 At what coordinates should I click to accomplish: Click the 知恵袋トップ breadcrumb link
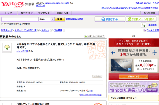click(x=7, y=30)
